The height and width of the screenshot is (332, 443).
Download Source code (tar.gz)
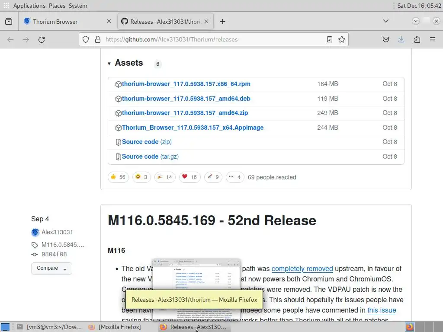(150, 156)
